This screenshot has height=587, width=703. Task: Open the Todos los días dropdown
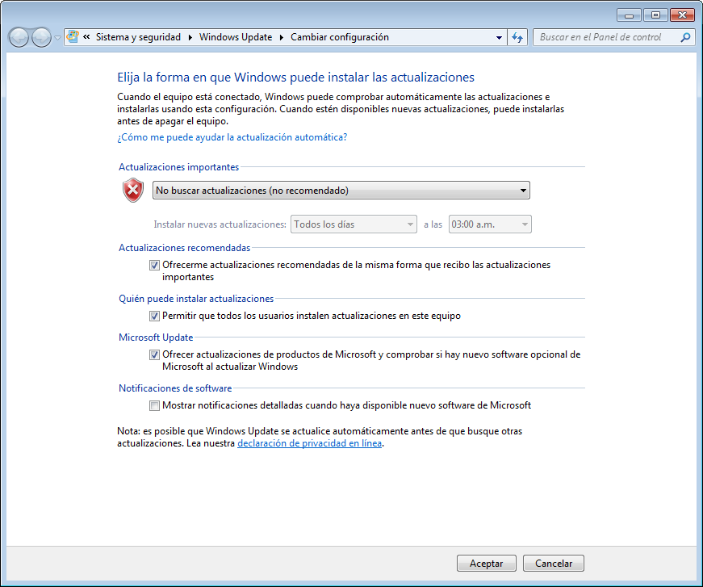point(354,224)
